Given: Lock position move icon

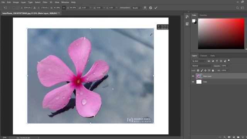Looking at the screenshot, I should point(205,70).
